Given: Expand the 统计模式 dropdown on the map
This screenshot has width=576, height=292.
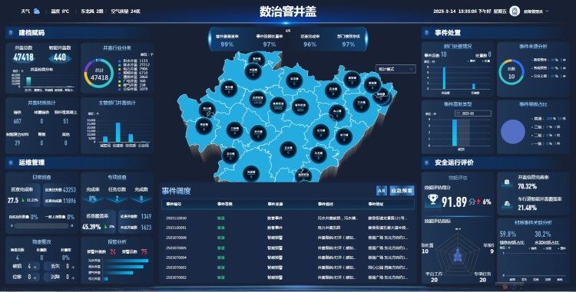Looking at the screenshot, I should (x=396, y=69).
